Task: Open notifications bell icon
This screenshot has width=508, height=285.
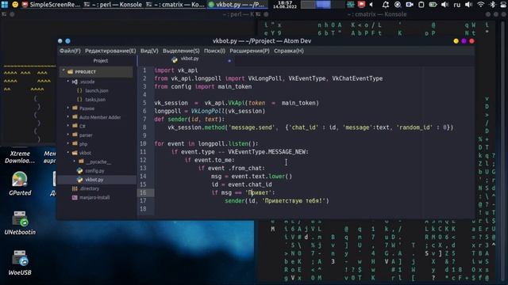Action: pos(386,5)
